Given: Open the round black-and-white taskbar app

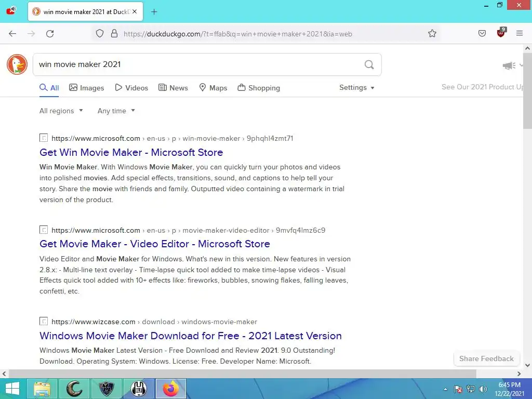Looking at the screenshot, I should click(139, 389).
